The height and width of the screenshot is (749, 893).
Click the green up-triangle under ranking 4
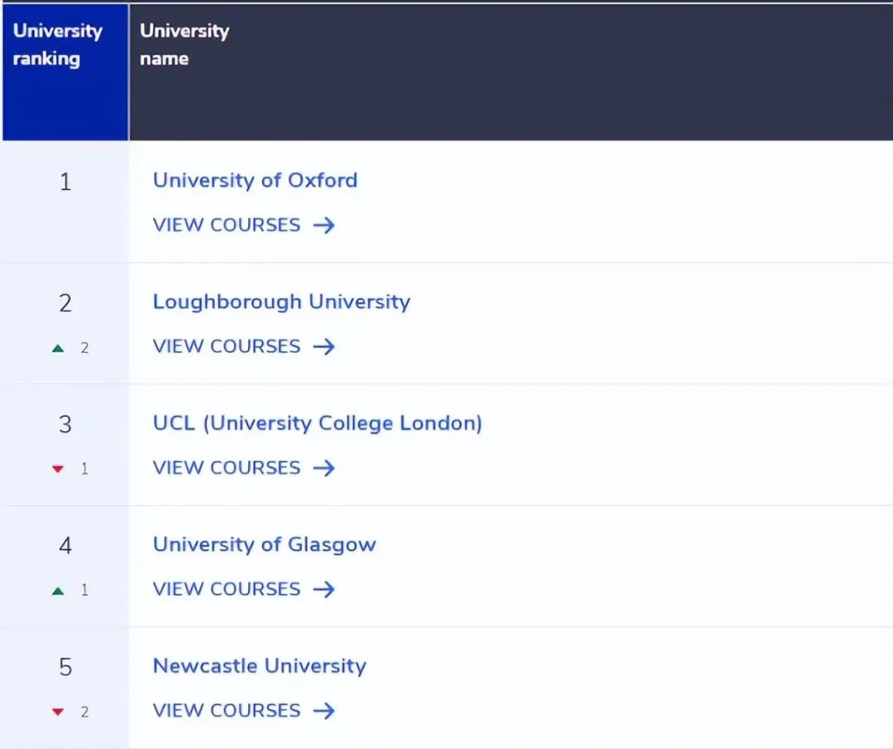58,590
